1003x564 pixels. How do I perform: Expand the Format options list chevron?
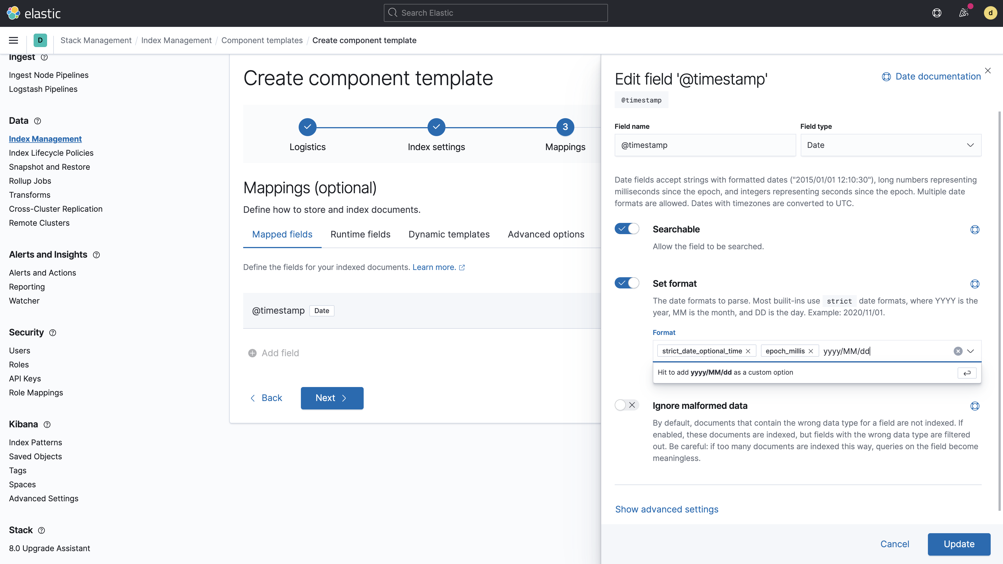(971, 351)
